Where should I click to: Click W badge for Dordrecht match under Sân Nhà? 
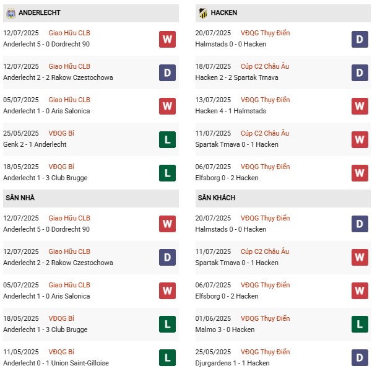pyautogui.click(x=167, y=224)
